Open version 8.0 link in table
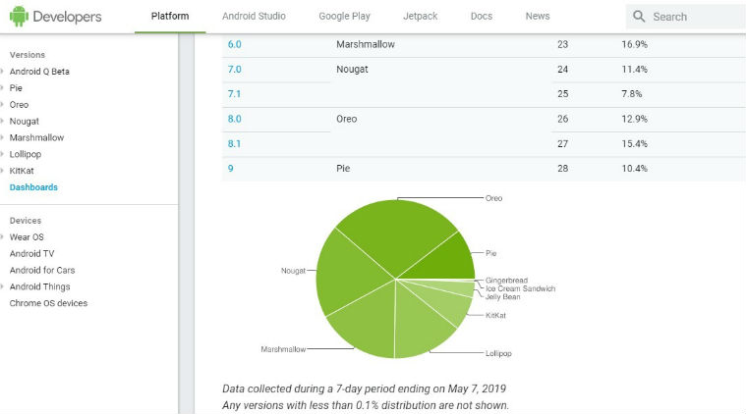 coord(235,119)
